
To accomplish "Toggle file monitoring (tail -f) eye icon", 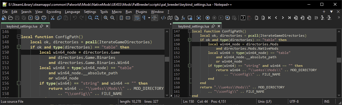I will pos(199,18).
